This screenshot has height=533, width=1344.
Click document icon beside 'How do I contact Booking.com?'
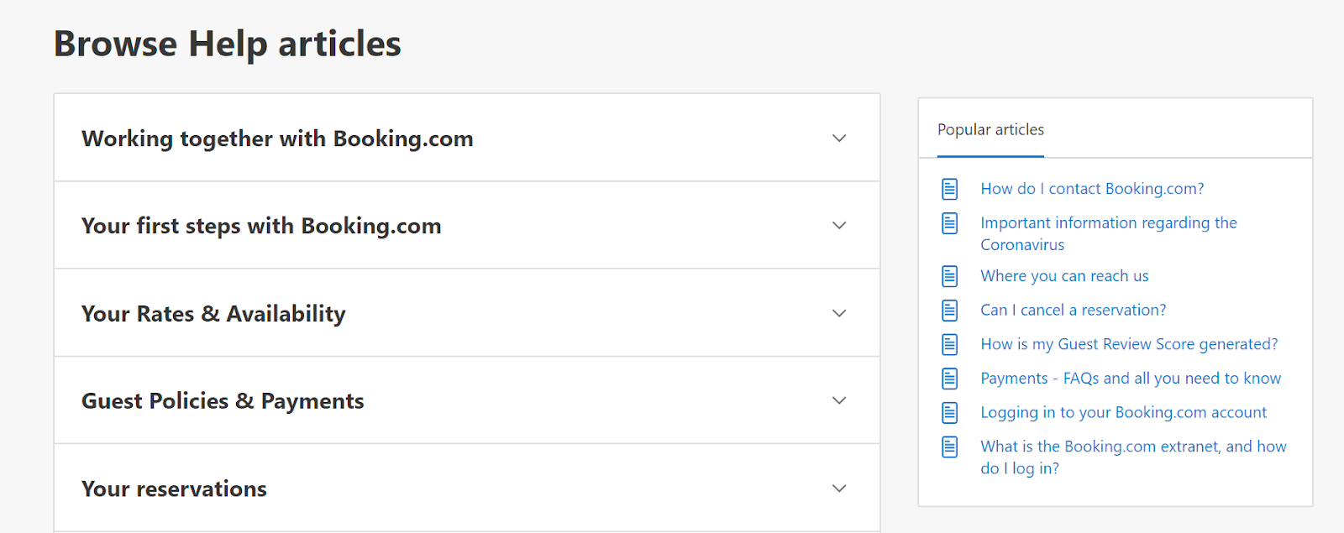coord(949,189)
